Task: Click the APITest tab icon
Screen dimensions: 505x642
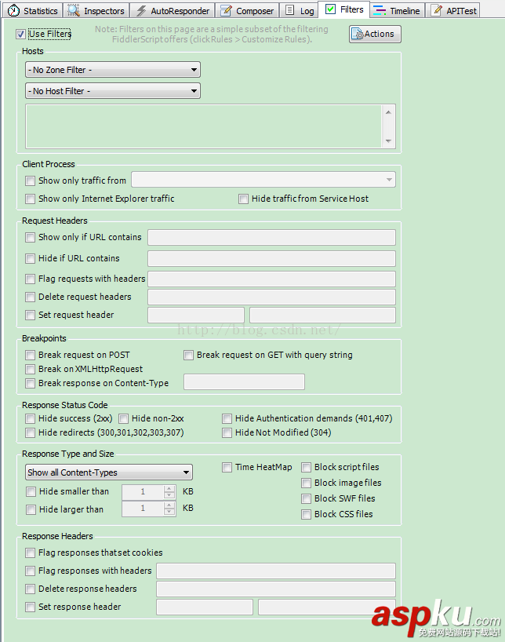Action: coord(438,11)
